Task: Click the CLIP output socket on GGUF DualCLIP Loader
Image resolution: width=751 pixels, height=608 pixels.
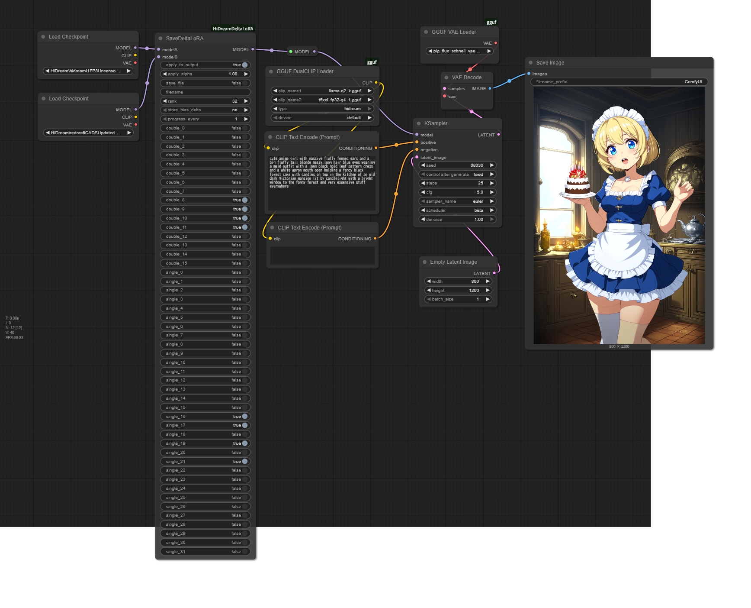Action: [x=376, y=83]
